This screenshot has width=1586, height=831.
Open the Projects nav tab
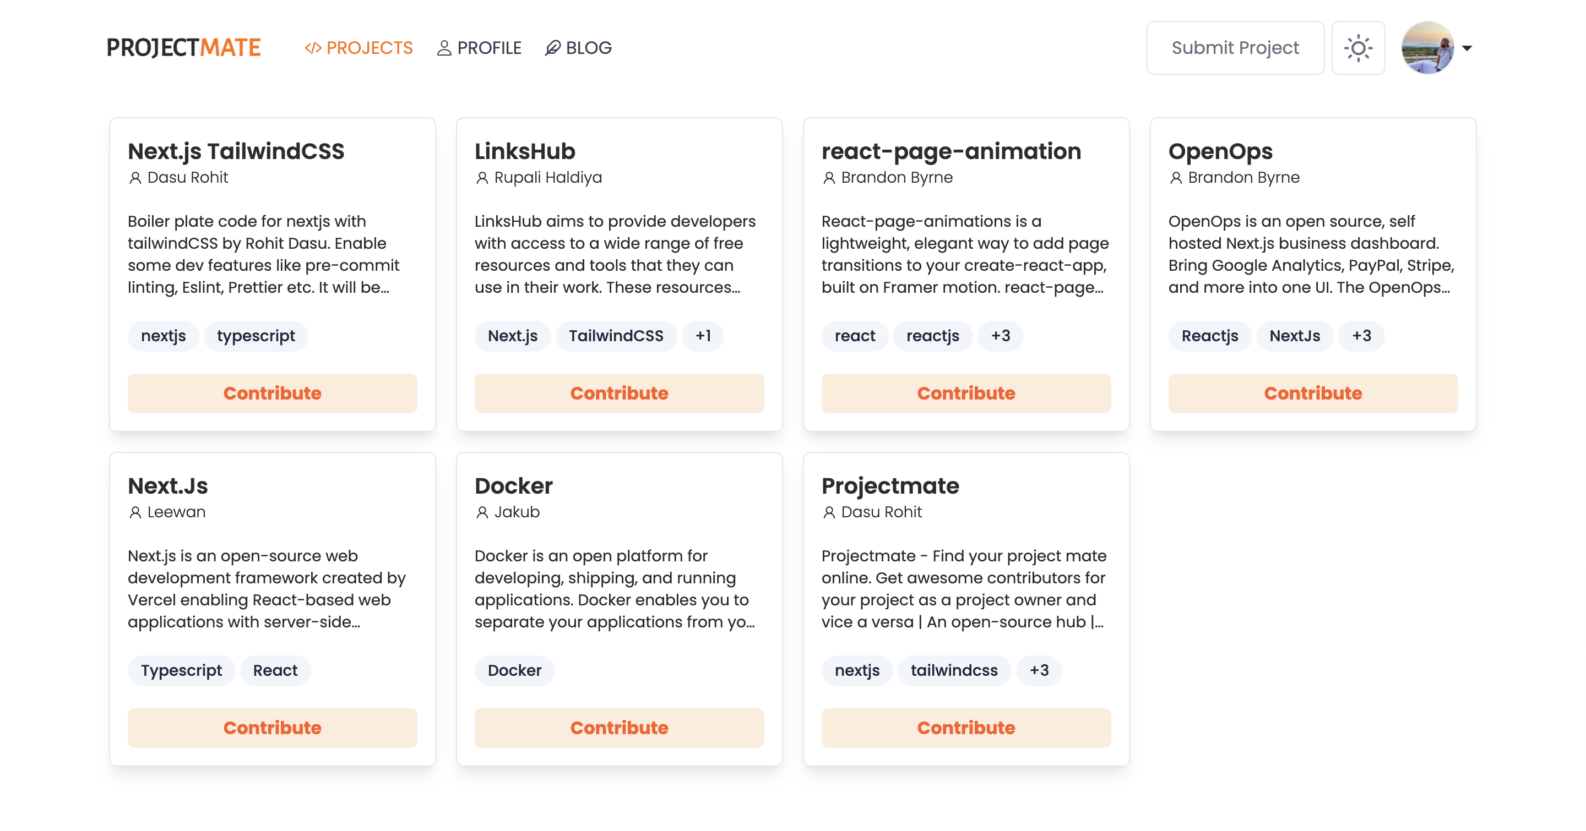(x=359, y=47)
